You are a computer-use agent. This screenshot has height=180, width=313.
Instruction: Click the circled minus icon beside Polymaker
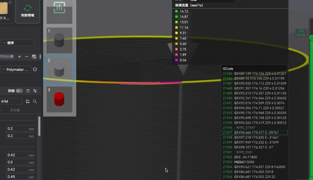point(35,69)
